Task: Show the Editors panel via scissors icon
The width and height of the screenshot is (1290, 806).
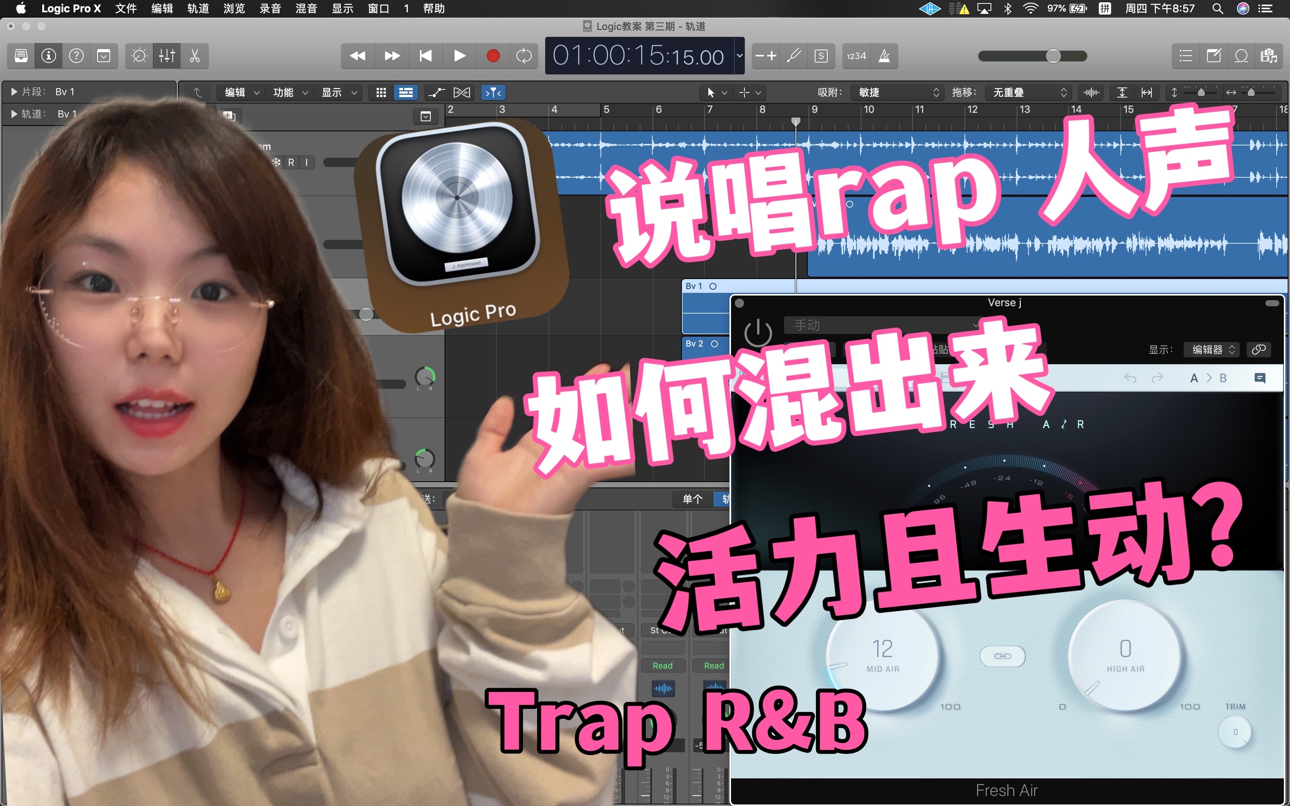Action: click(x=195, y=55)
